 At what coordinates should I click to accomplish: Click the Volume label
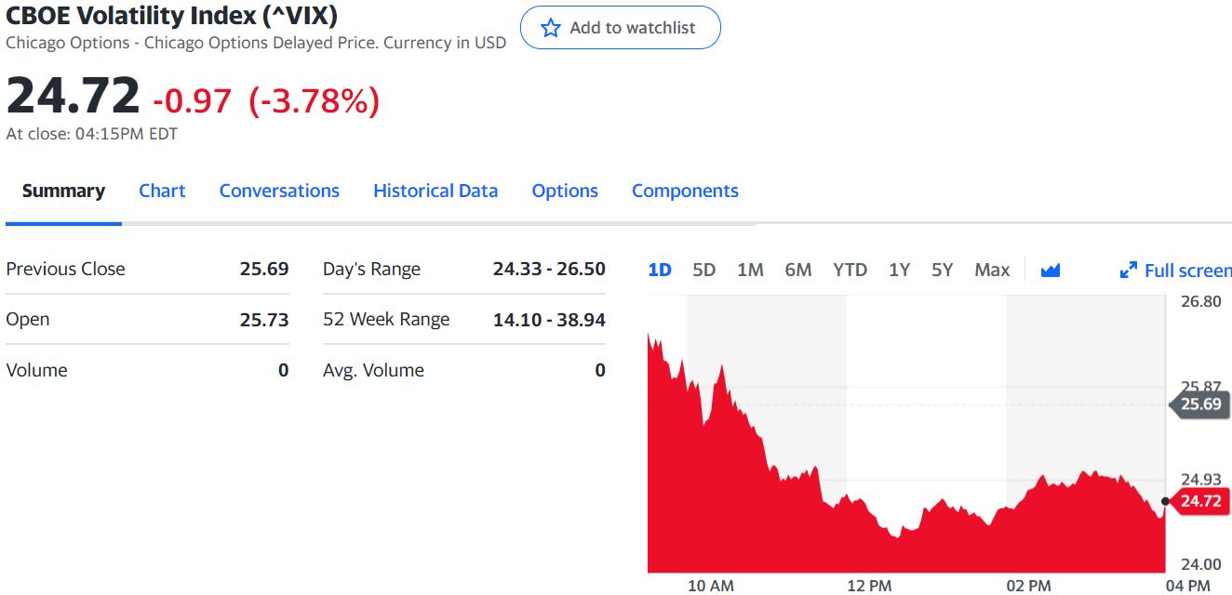click(x=36, y=370)
